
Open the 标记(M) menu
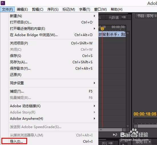tap(69, 9)
